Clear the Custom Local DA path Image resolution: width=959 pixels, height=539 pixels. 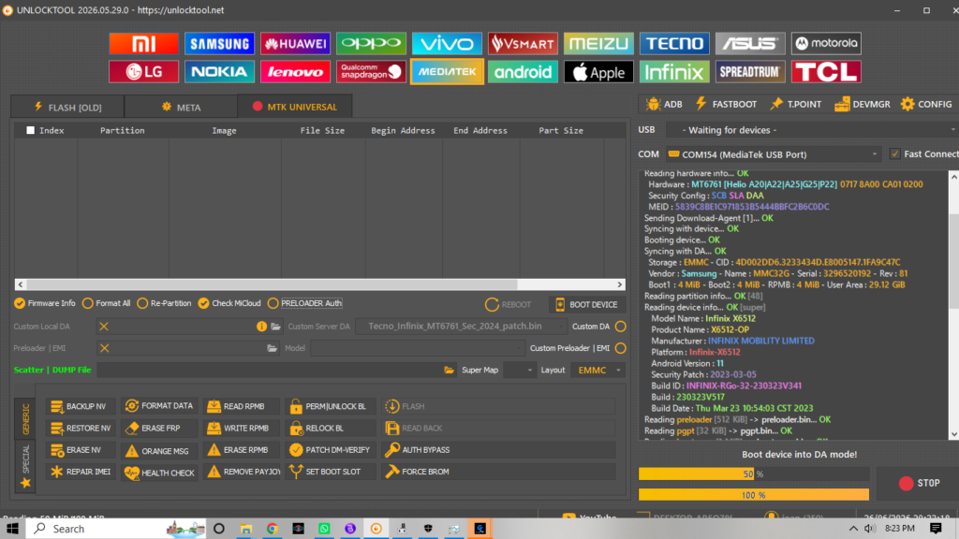point(104,327)
